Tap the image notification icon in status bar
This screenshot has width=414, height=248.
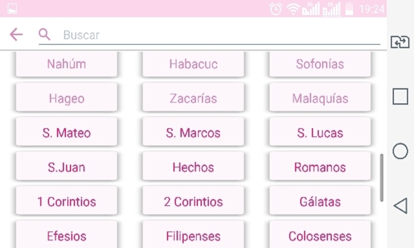(x=12, y=9)
